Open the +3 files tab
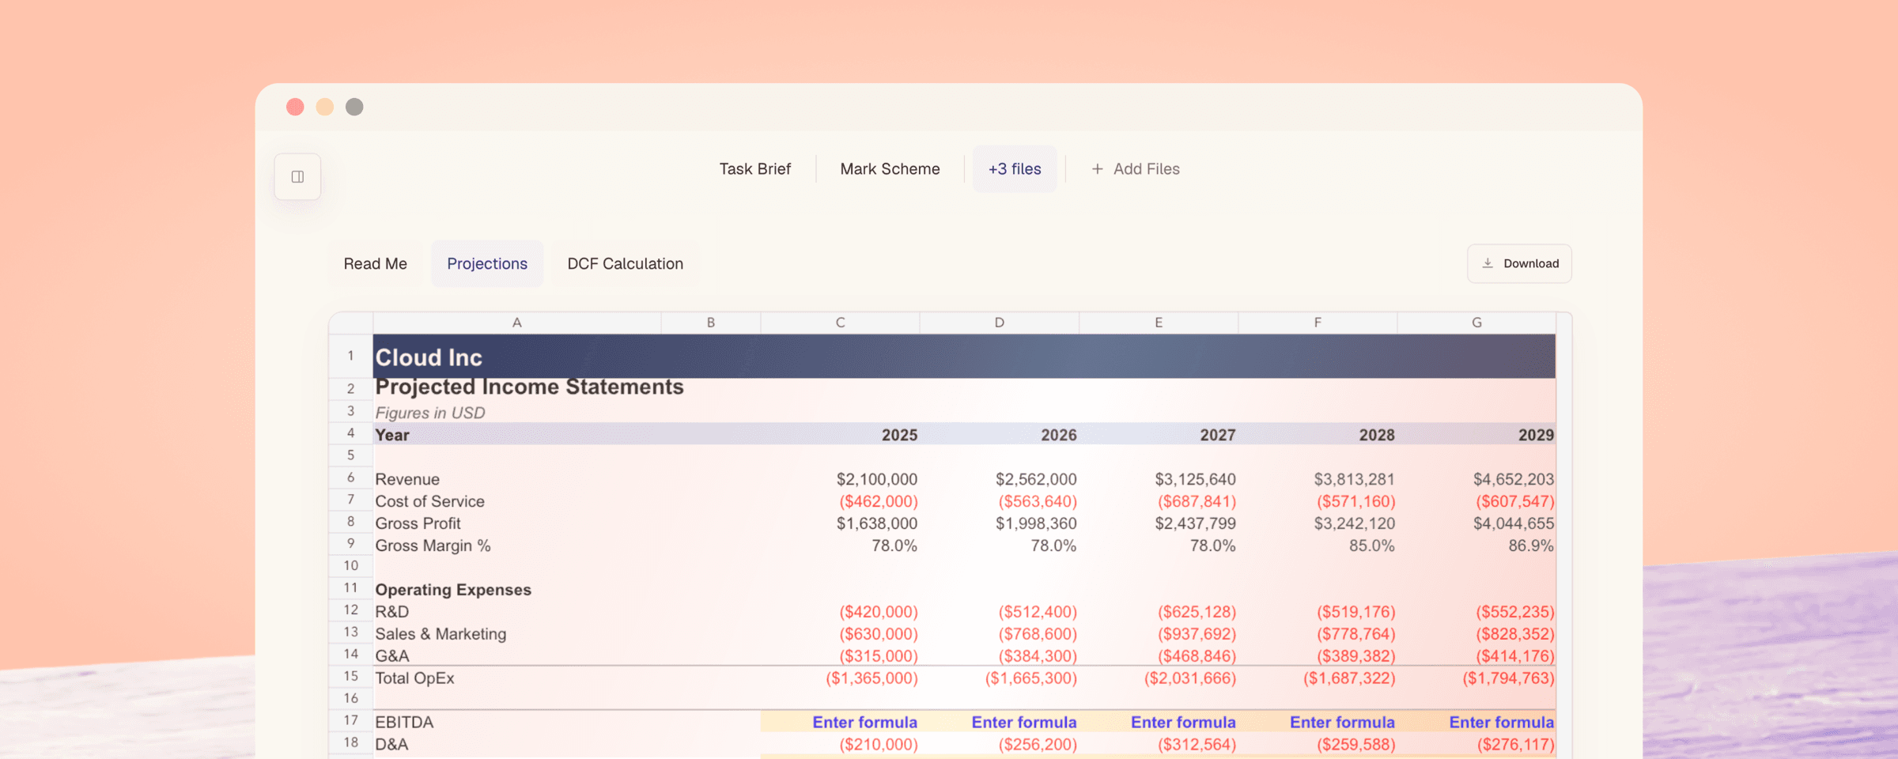The height and width of the screenshot is (759, 1898). point(1015,169)
